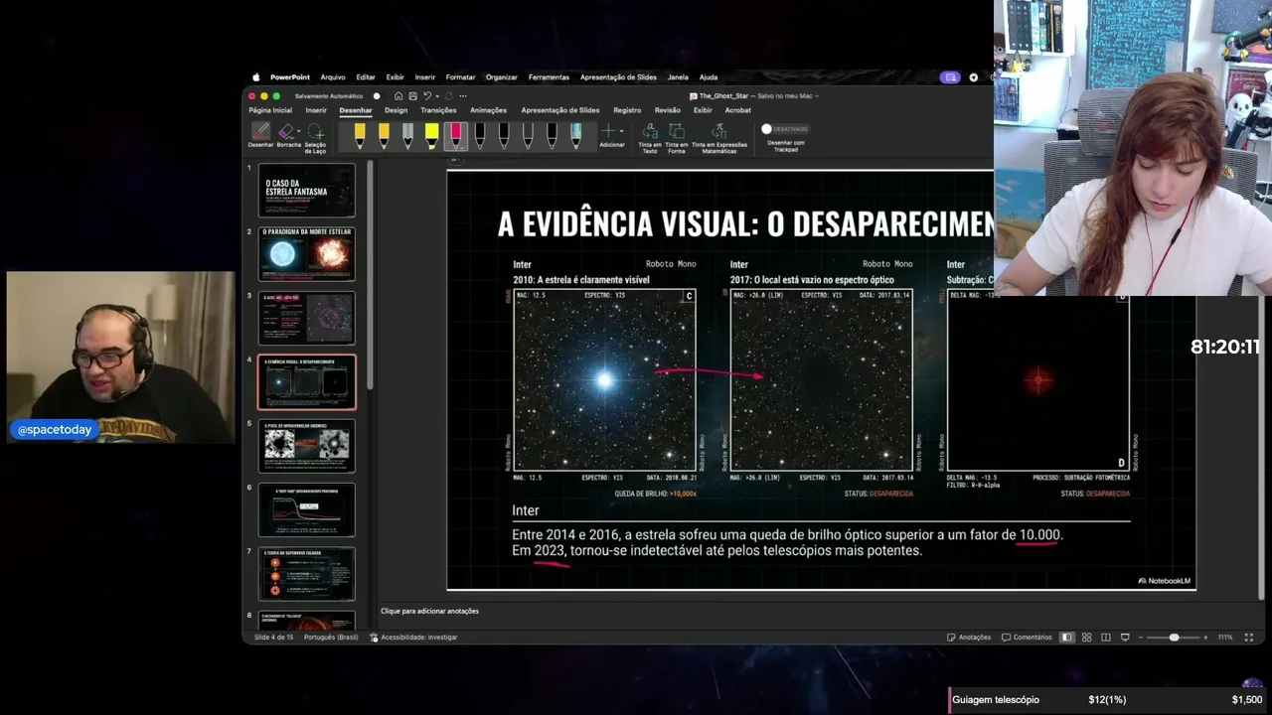Image resolution: width=1272 pixels, height=715 pixels.
Task: Switch to slide sorter grid view
Action: (x=1086, y=637)
